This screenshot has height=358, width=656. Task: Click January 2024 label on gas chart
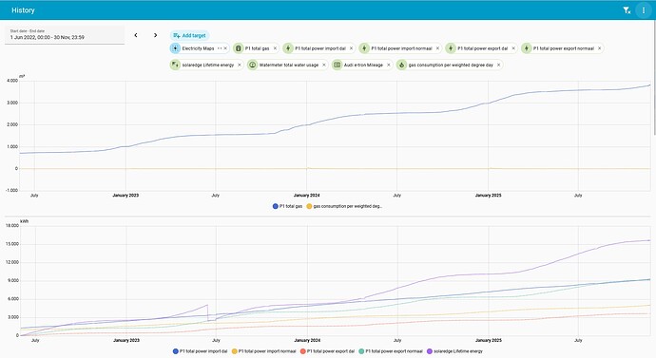[307, 196]
